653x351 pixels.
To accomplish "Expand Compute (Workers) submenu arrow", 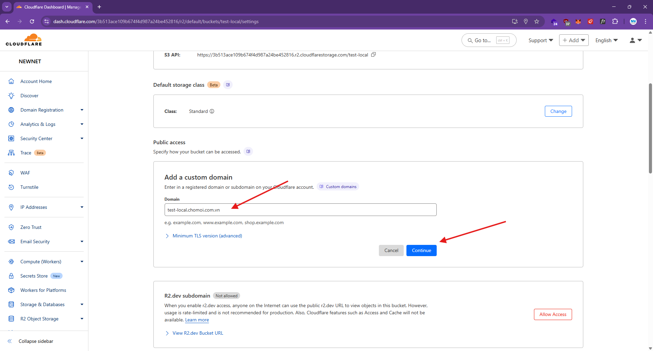I will pos(82,262).
